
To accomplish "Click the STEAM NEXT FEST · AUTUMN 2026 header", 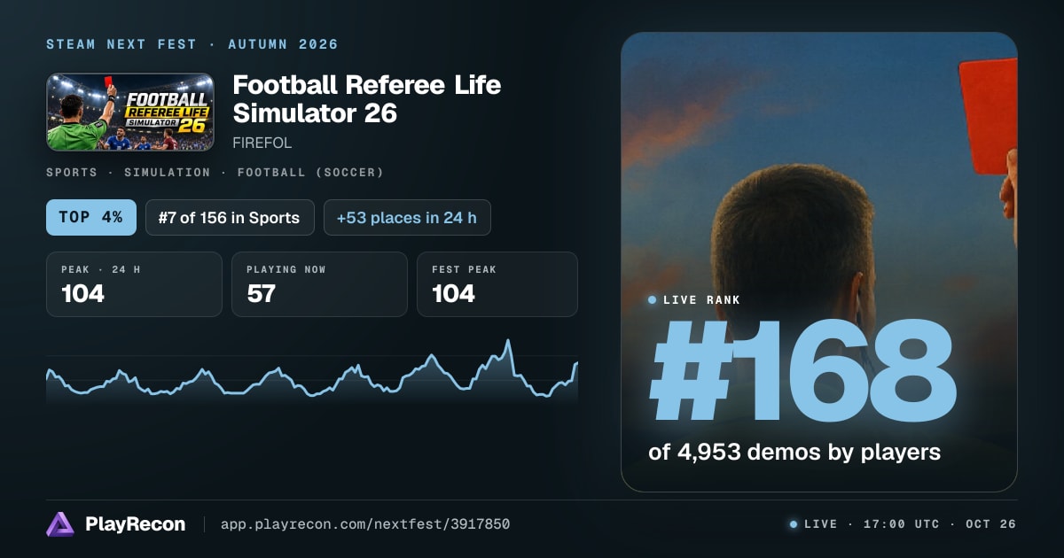I will (x=192, y=44).
